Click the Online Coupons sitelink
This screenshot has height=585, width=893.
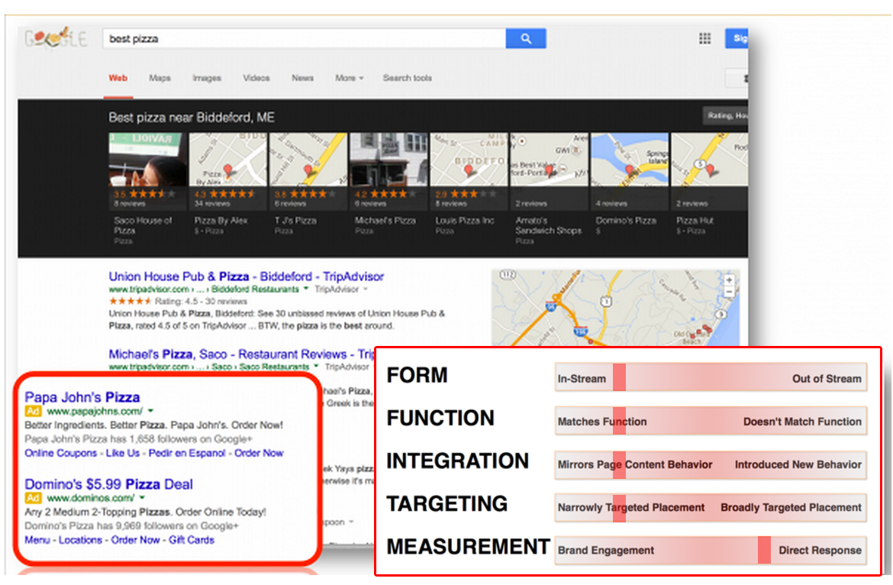coord(61,453)
